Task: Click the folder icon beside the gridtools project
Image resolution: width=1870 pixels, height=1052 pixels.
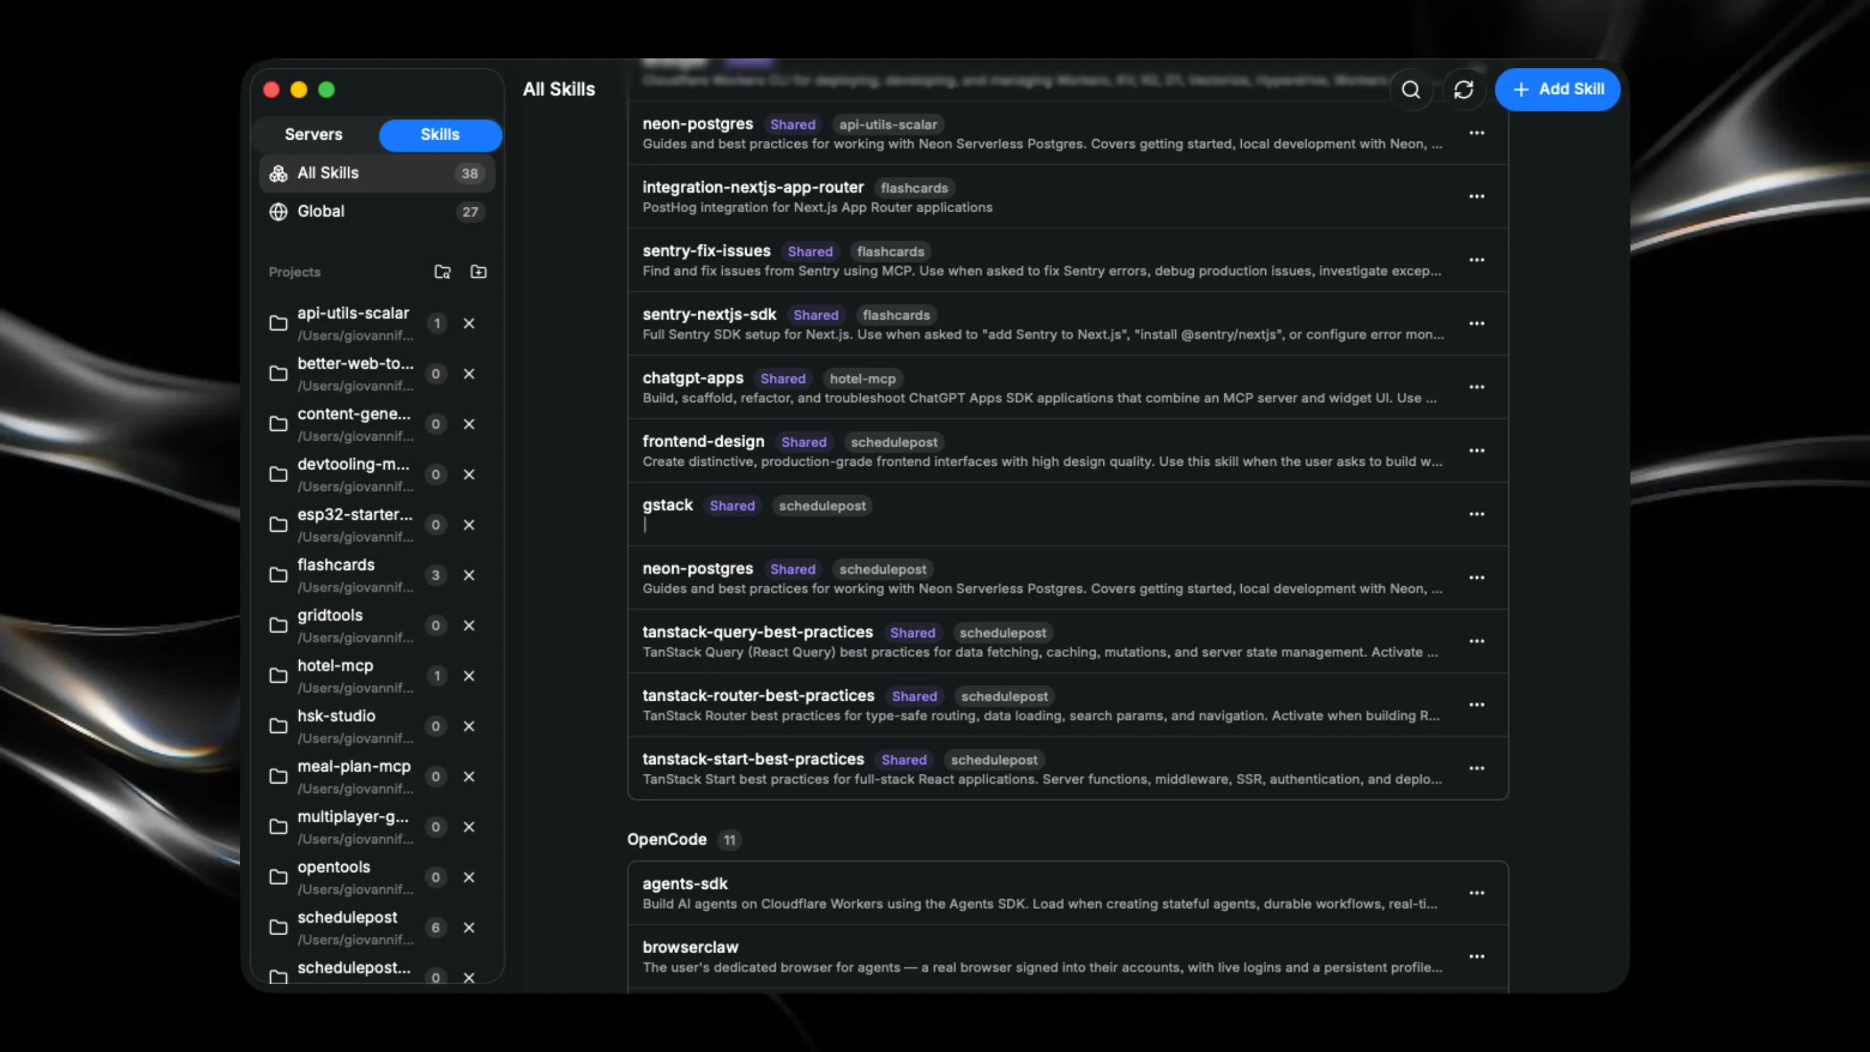Action: pyautogui.click(x=278, y=625)
